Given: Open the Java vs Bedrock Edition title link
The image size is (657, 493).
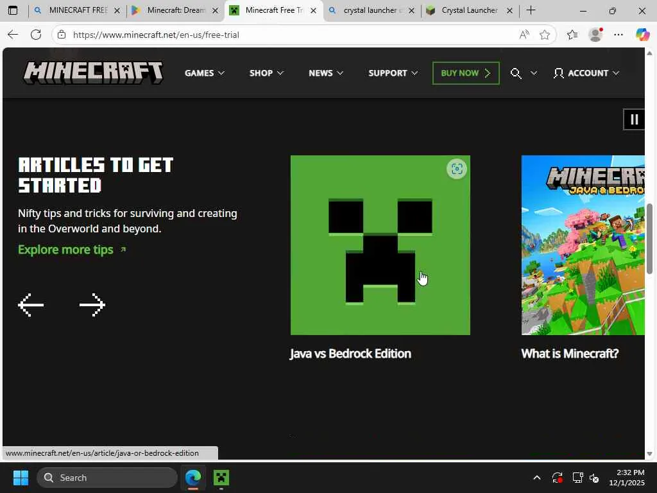Looking at the screenshot, I should 350,354.
